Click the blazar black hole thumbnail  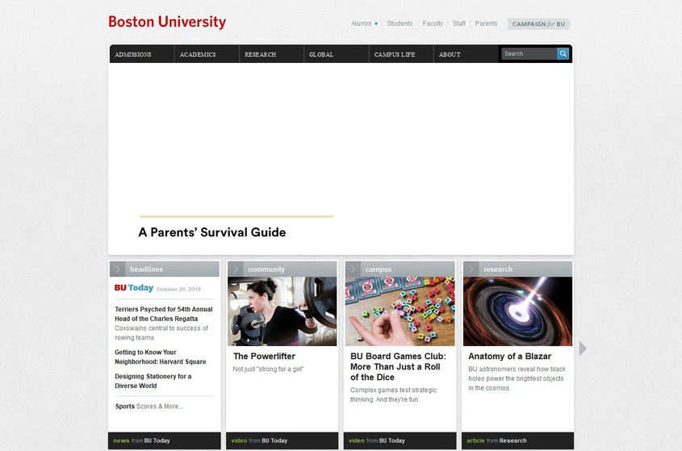pyautogui.click(x=517, y=311)
